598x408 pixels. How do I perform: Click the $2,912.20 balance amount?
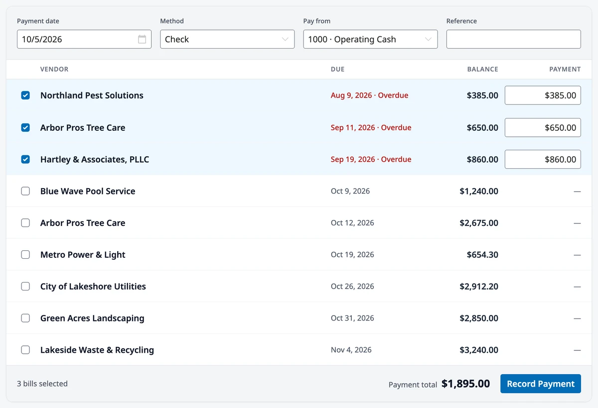479,287
